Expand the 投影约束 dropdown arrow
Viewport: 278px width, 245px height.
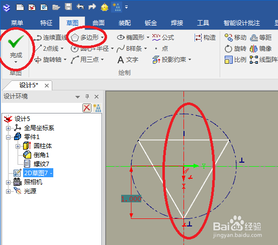point(190,60)
